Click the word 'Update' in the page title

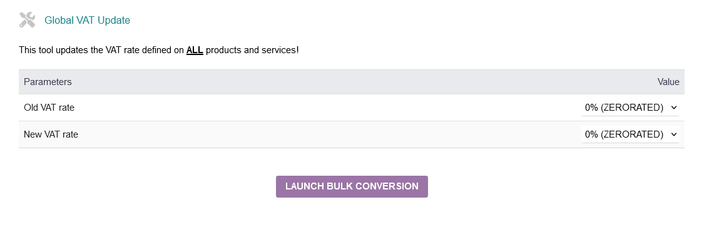(114, 20)
